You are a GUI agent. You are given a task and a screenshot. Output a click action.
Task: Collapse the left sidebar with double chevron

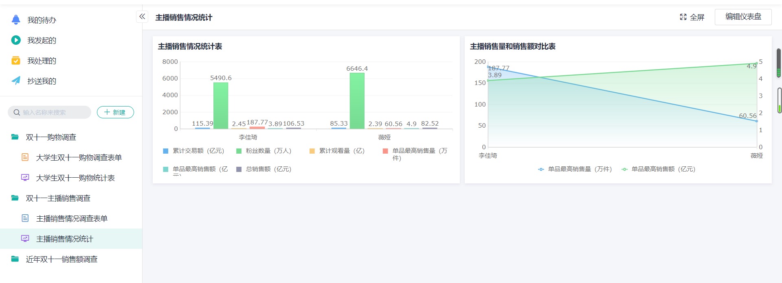[142, 17]
